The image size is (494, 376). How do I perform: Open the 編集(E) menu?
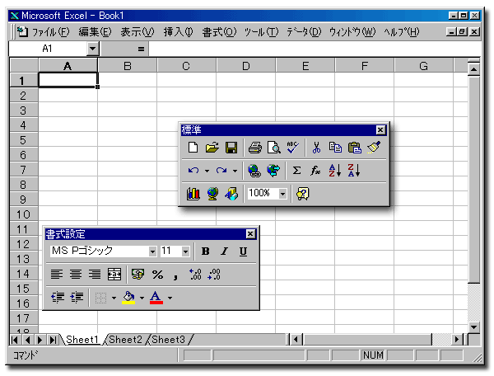(95, 32)
